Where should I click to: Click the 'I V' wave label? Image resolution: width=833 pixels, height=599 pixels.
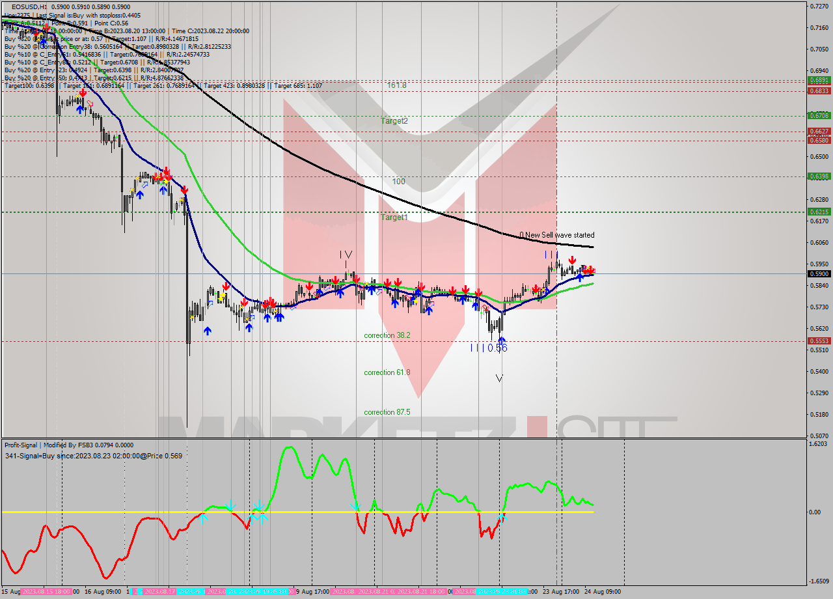346,255
